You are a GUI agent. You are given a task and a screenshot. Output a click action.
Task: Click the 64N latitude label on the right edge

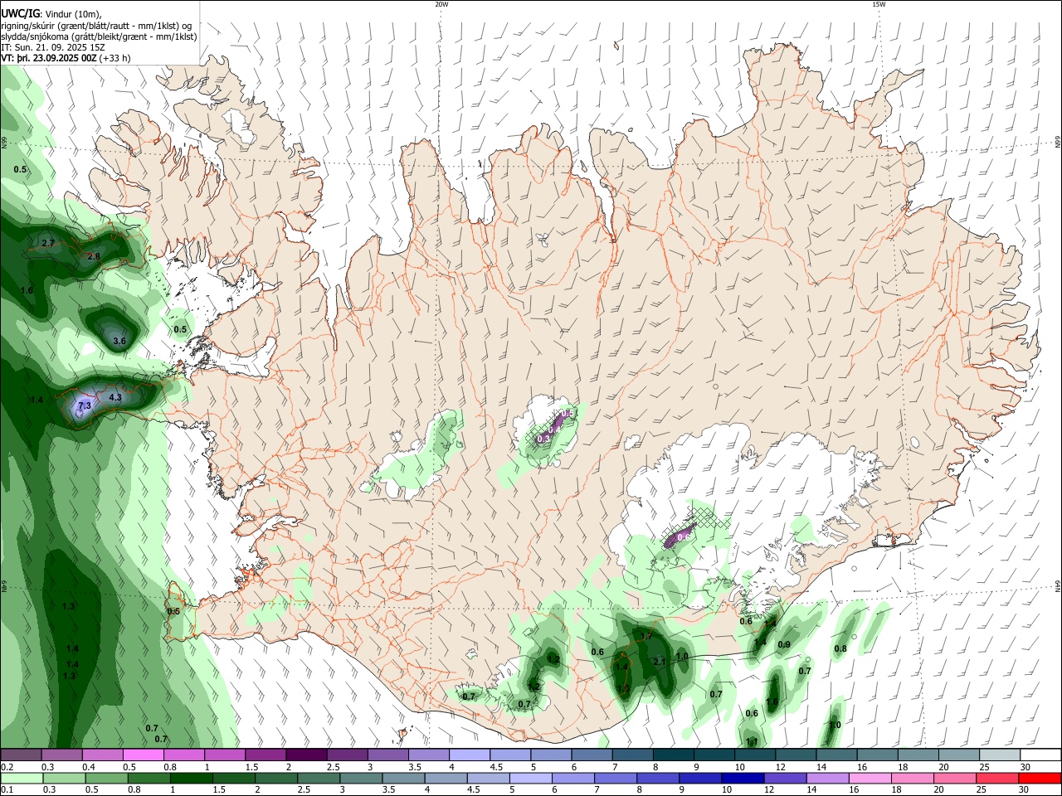[1058, 585]
